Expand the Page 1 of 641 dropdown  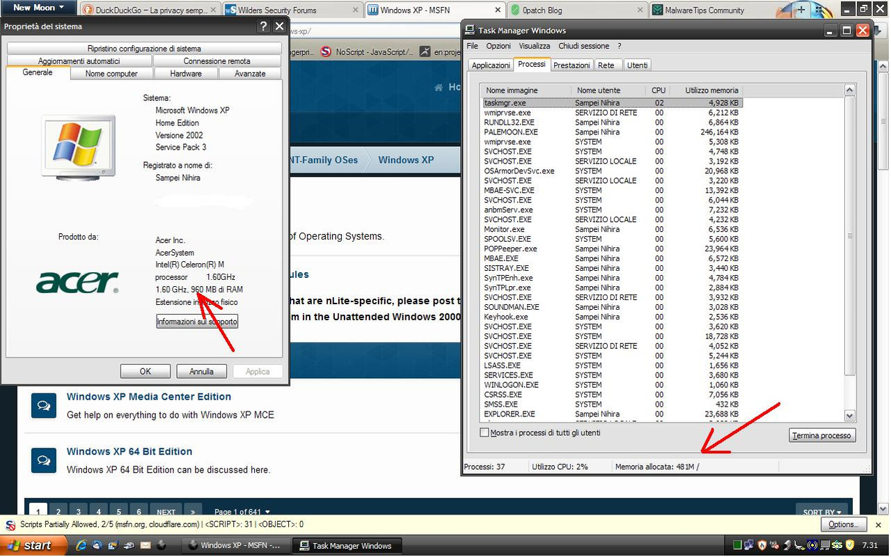click(x=242, y=512)
